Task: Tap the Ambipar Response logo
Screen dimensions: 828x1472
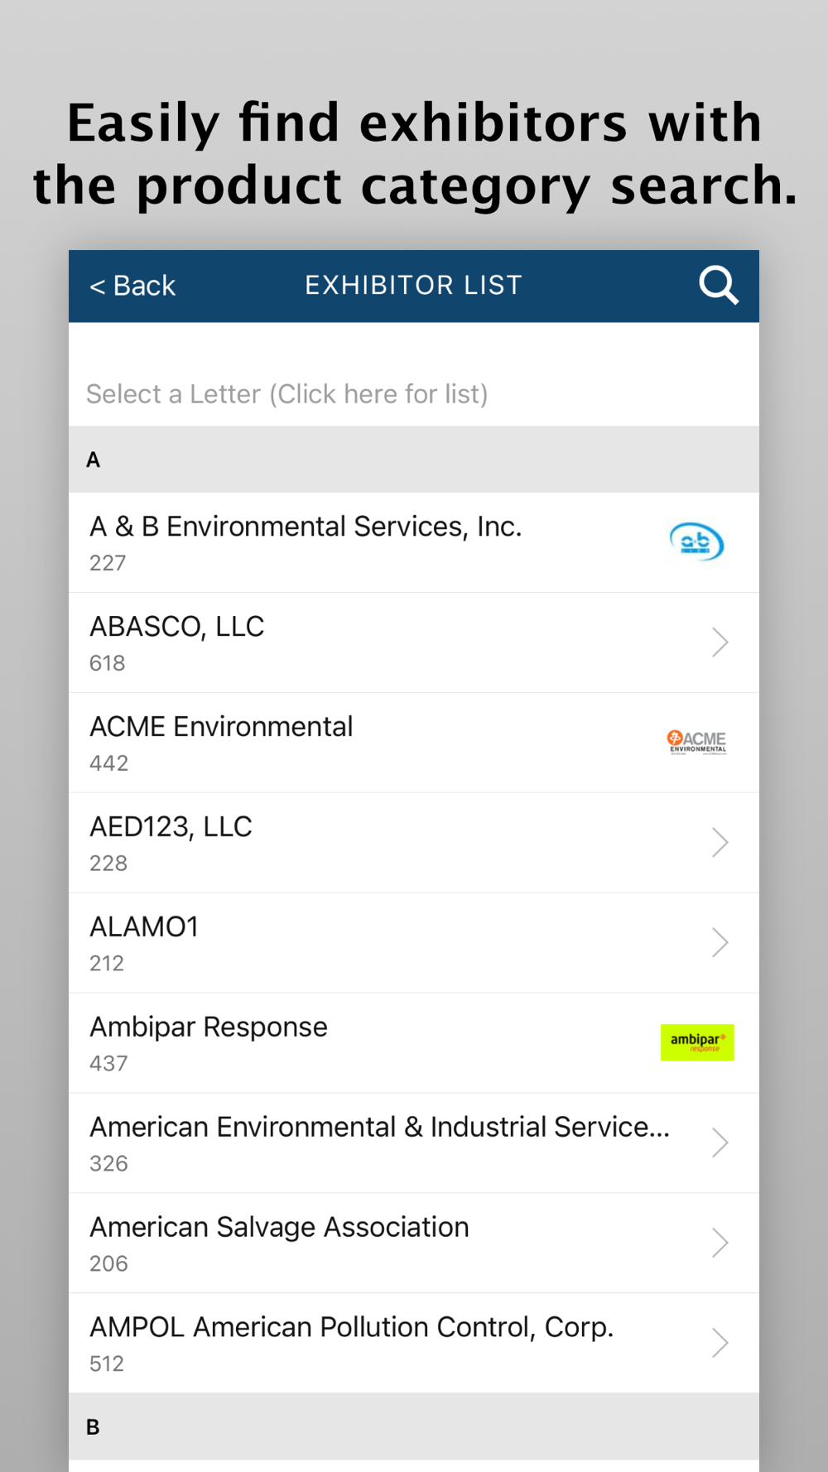Action: (x=697, y=1042)
